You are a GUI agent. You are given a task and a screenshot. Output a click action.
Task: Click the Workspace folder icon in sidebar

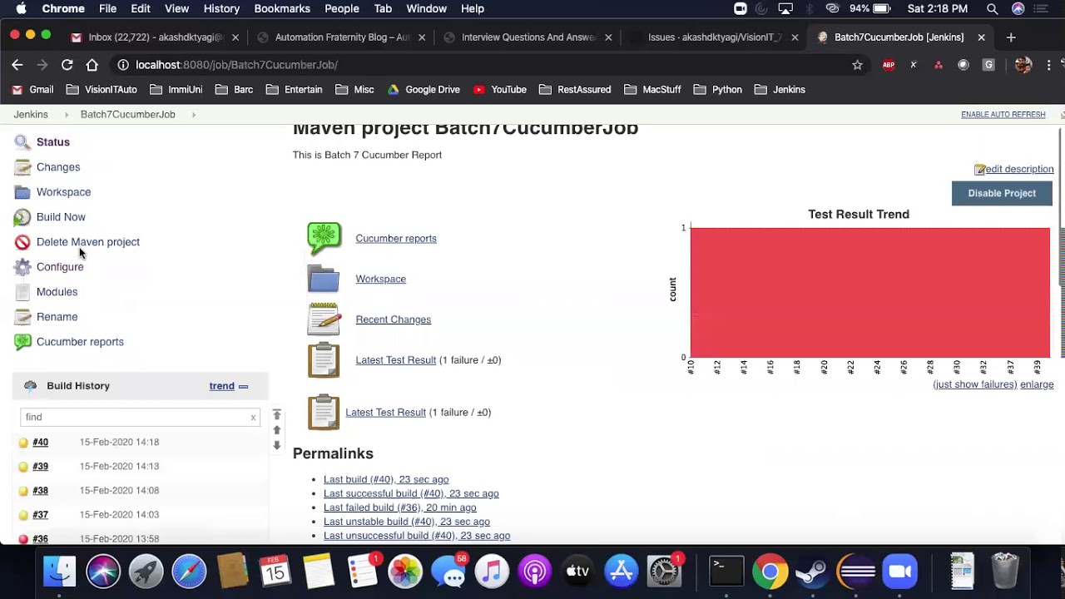(22, 192)
